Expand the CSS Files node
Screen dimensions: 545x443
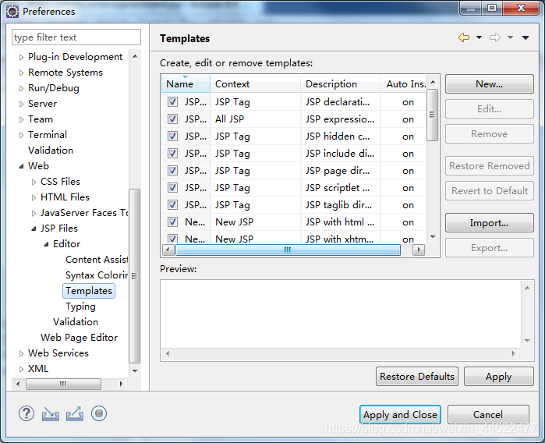[x=34, y=182]
